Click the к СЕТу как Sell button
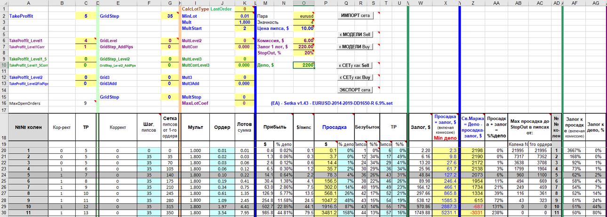Screen dimensions: 607x217 pyautogui.click(x=355, y=65)
